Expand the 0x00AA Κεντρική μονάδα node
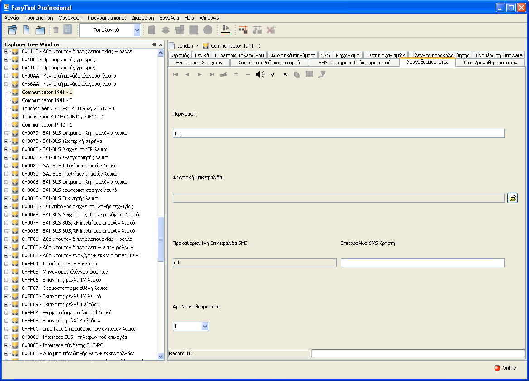 click(6, 76)
